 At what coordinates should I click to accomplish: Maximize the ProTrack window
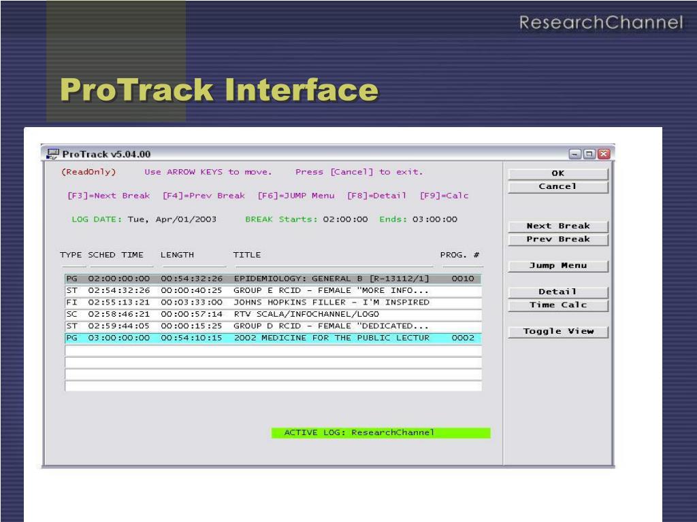(589, 154)
